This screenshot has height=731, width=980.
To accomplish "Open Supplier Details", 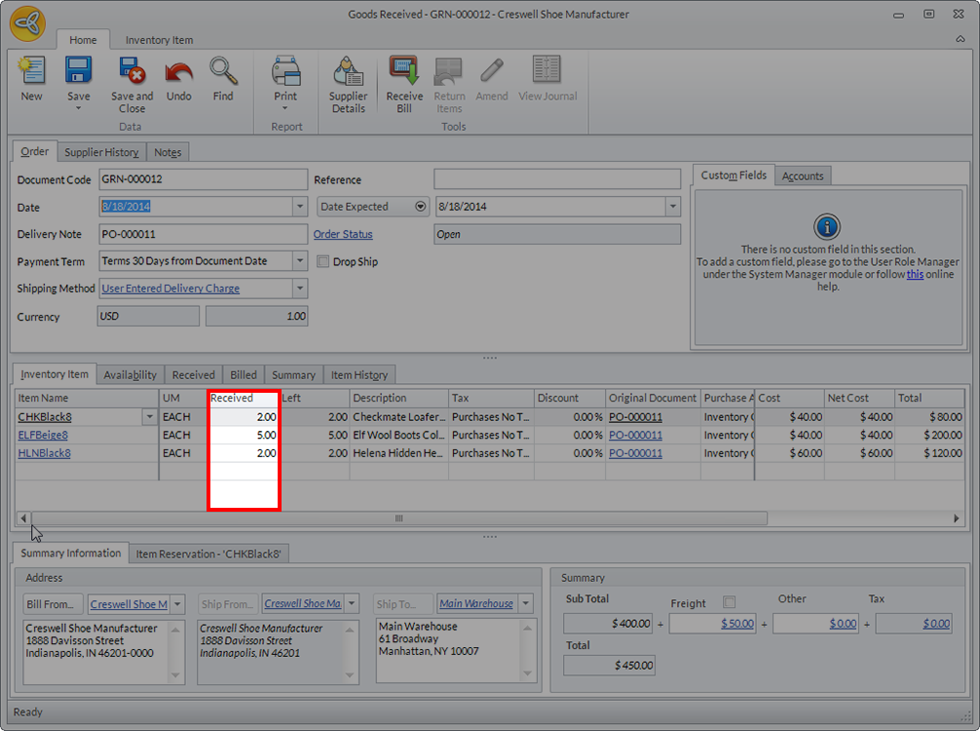I will [x=348, y=71].
